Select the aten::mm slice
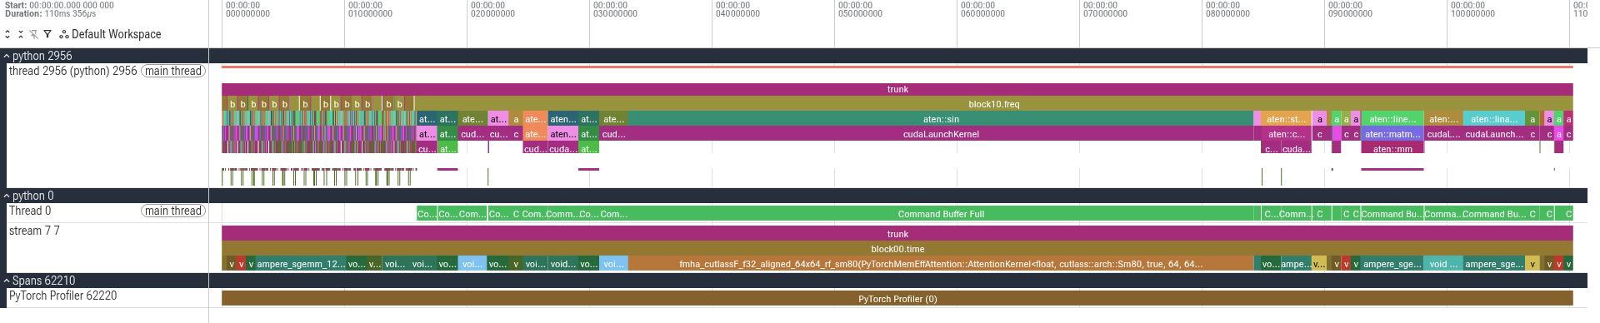 pos(1392,149)
